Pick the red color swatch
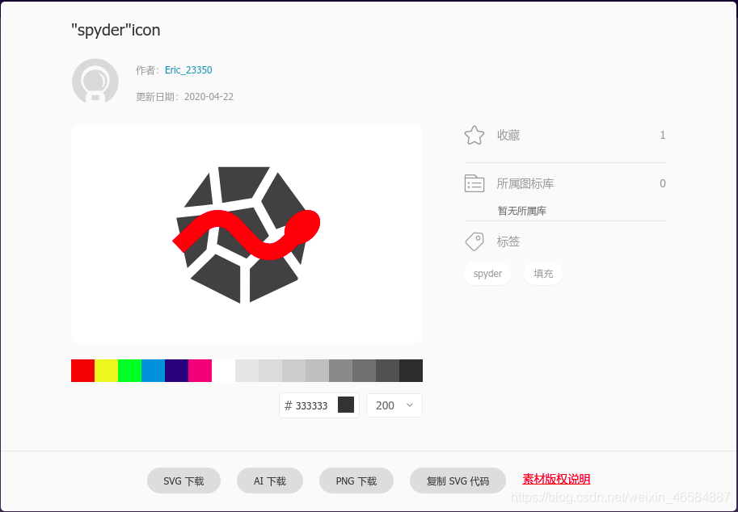 (x=82, y=371)
